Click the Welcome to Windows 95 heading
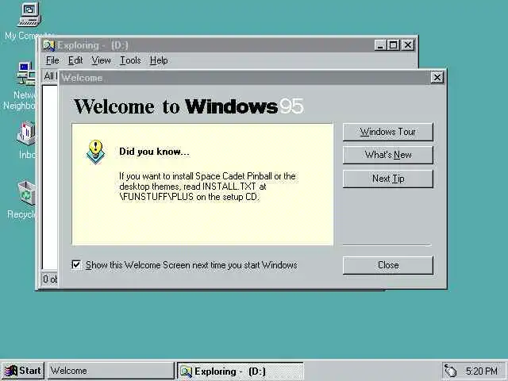The height and width of the screenshot is (381, 508). click(x=189, y=106)
